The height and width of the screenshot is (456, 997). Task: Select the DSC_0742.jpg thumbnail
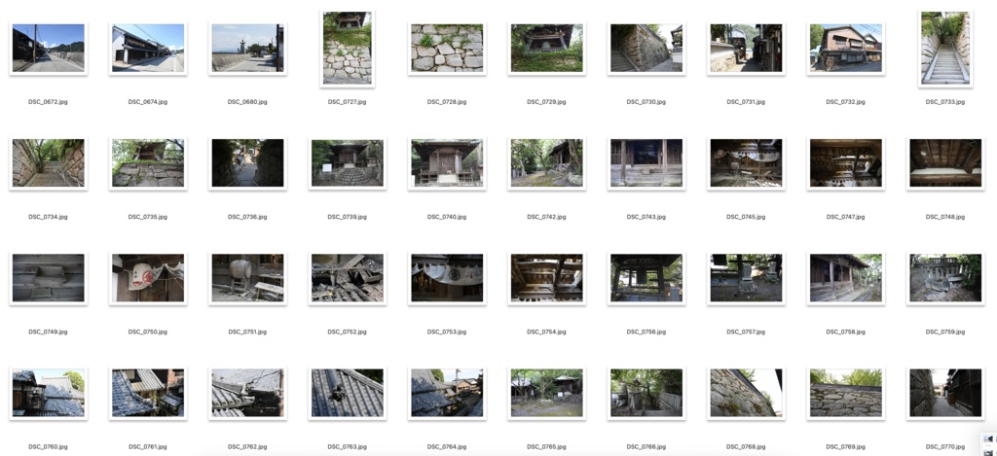(547, 163)
